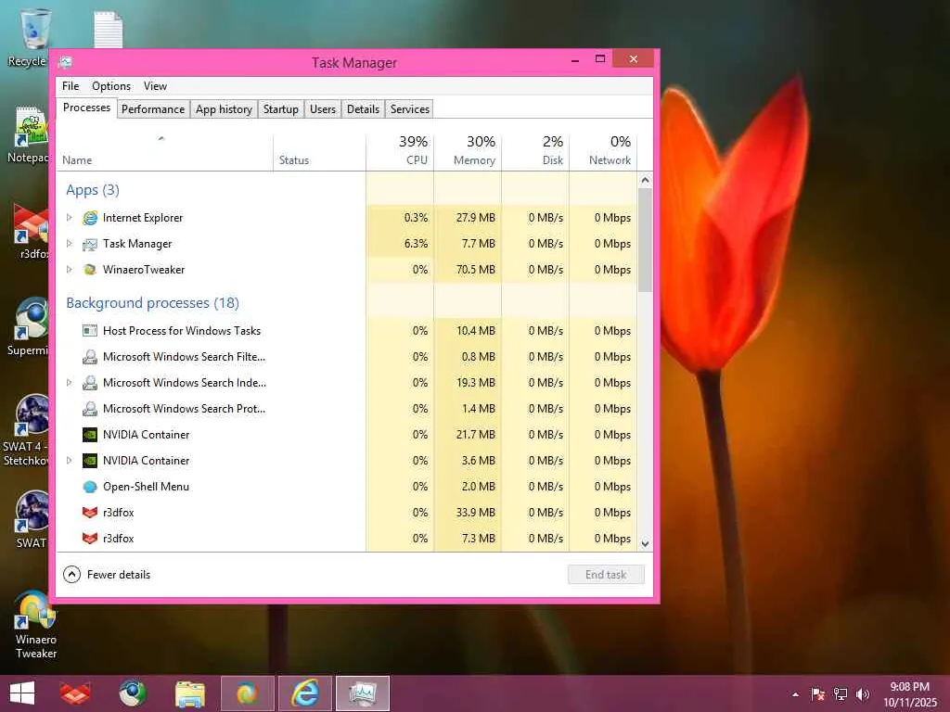Sort by the Network column header
This screenshot has height=712, width=950.
pyautogui.click(x=603, y=151)
